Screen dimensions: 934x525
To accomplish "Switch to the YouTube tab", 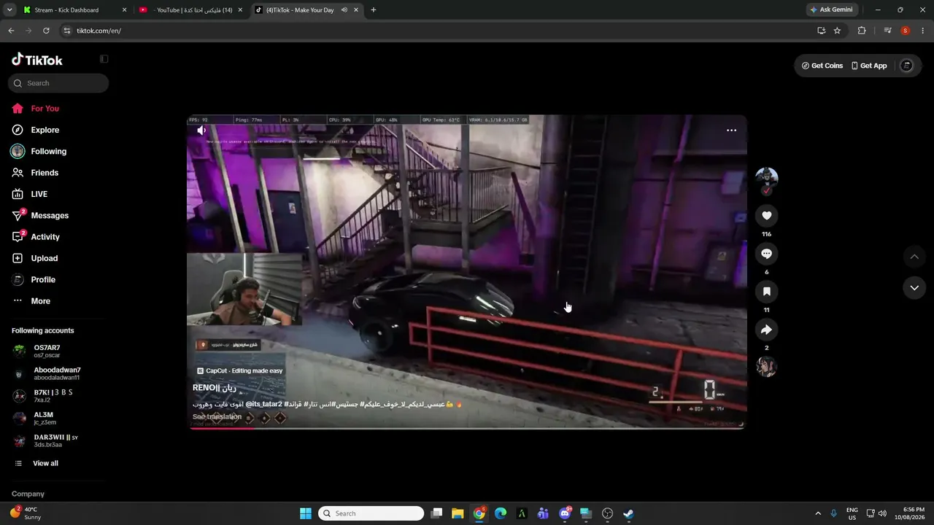I will [191, 10].
